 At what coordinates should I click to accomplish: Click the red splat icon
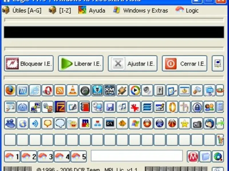pyautogui.click(x=135, y=107)
